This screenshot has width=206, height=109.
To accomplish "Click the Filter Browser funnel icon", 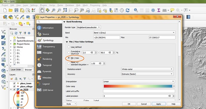I will (20, 33).
